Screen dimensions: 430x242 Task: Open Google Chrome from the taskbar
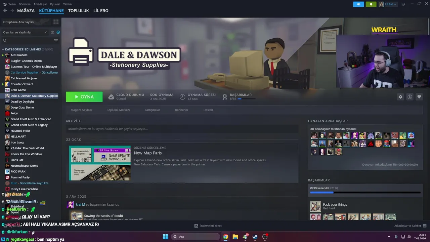(225, 237)
